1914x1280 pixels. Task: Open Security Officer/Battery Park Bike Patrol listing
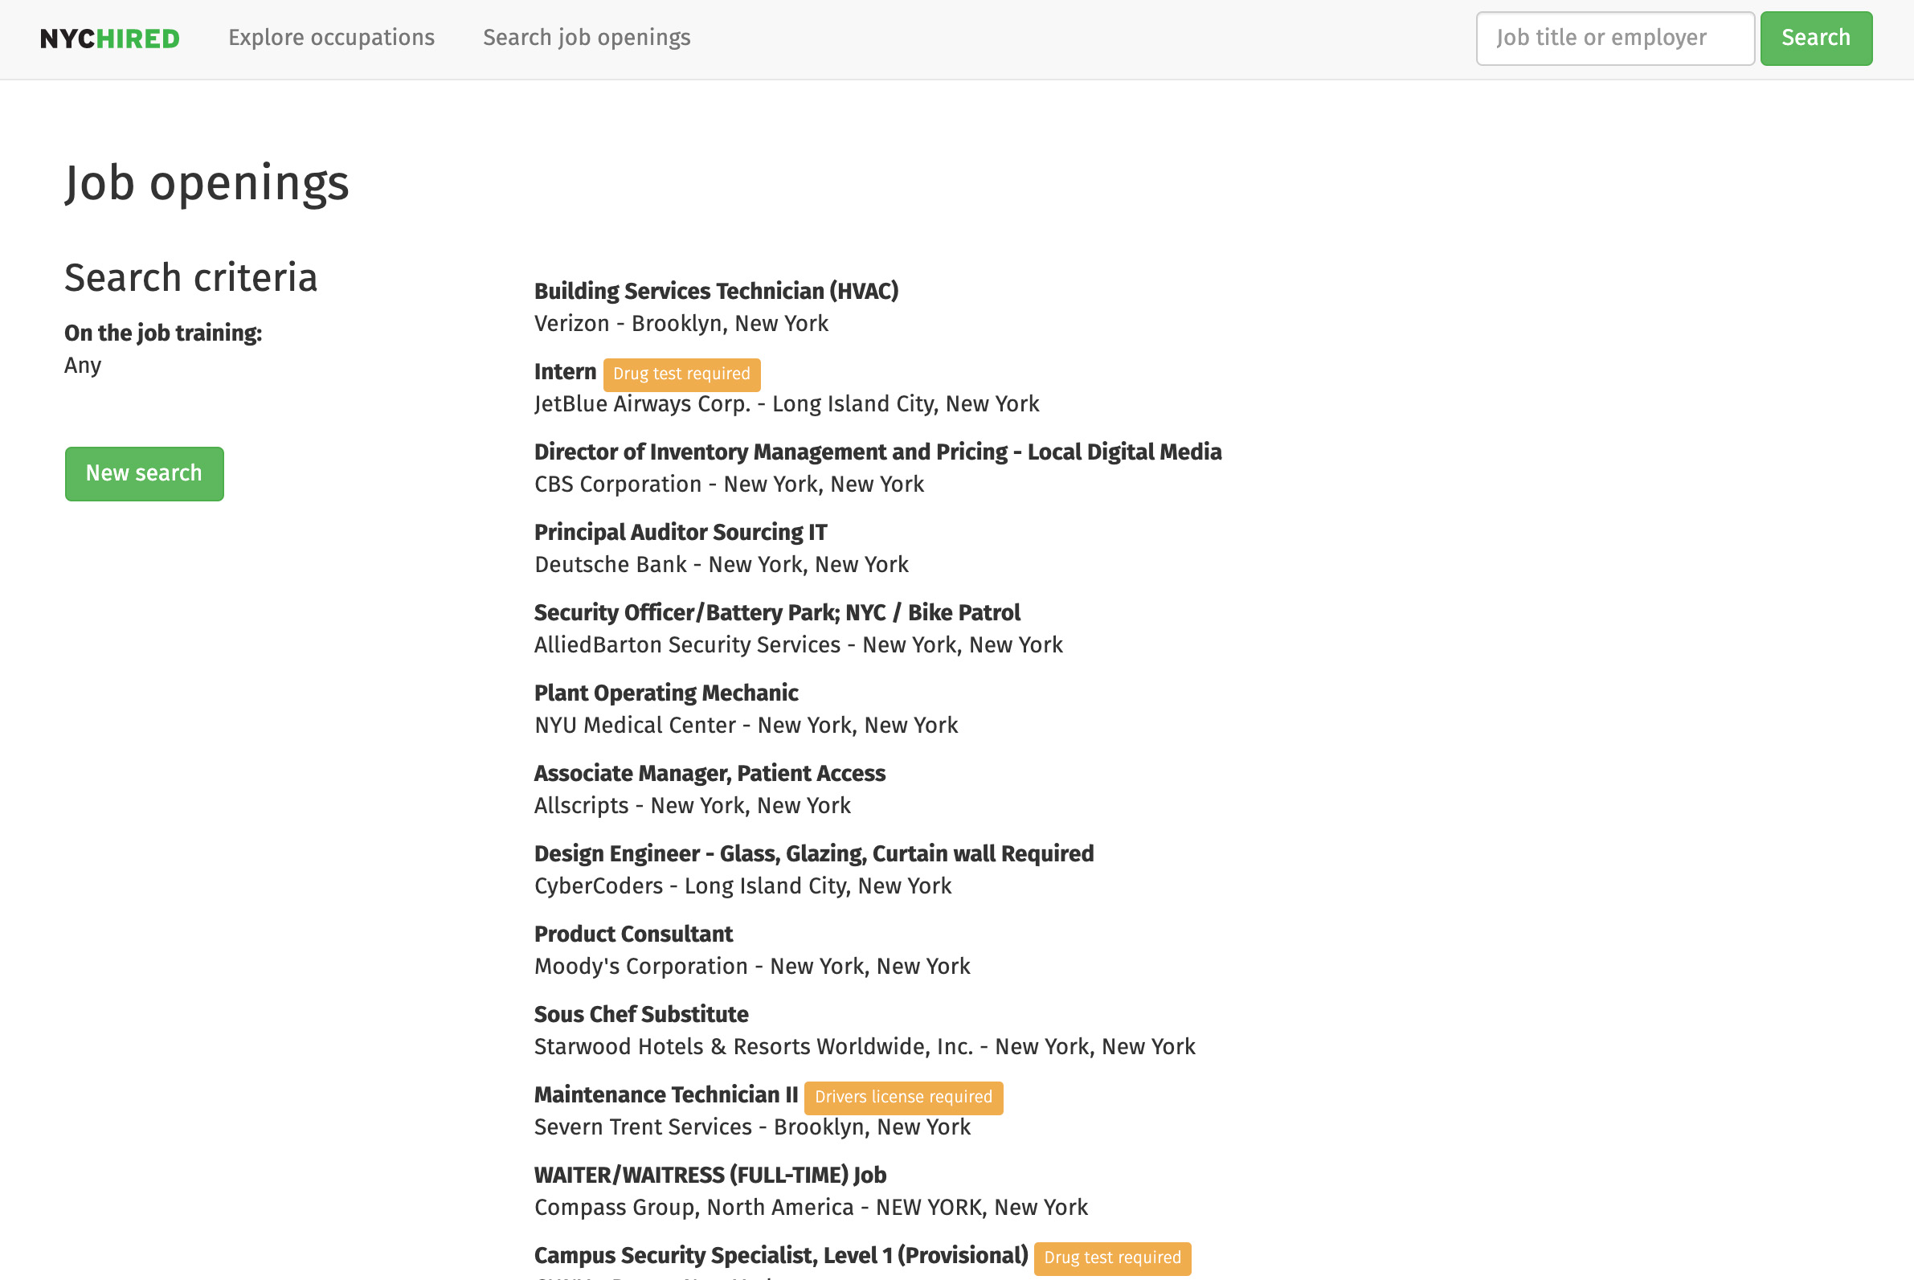[776, 613]
